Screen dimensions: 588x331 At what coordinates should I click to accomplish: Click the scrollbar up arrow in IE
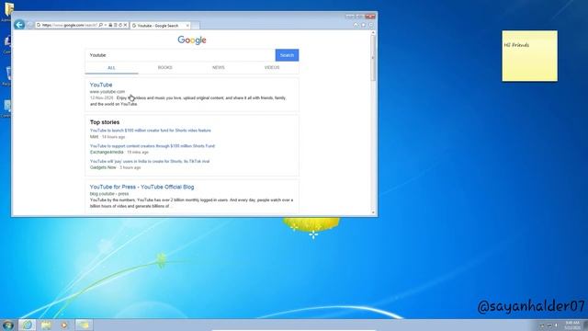(373, 33)
